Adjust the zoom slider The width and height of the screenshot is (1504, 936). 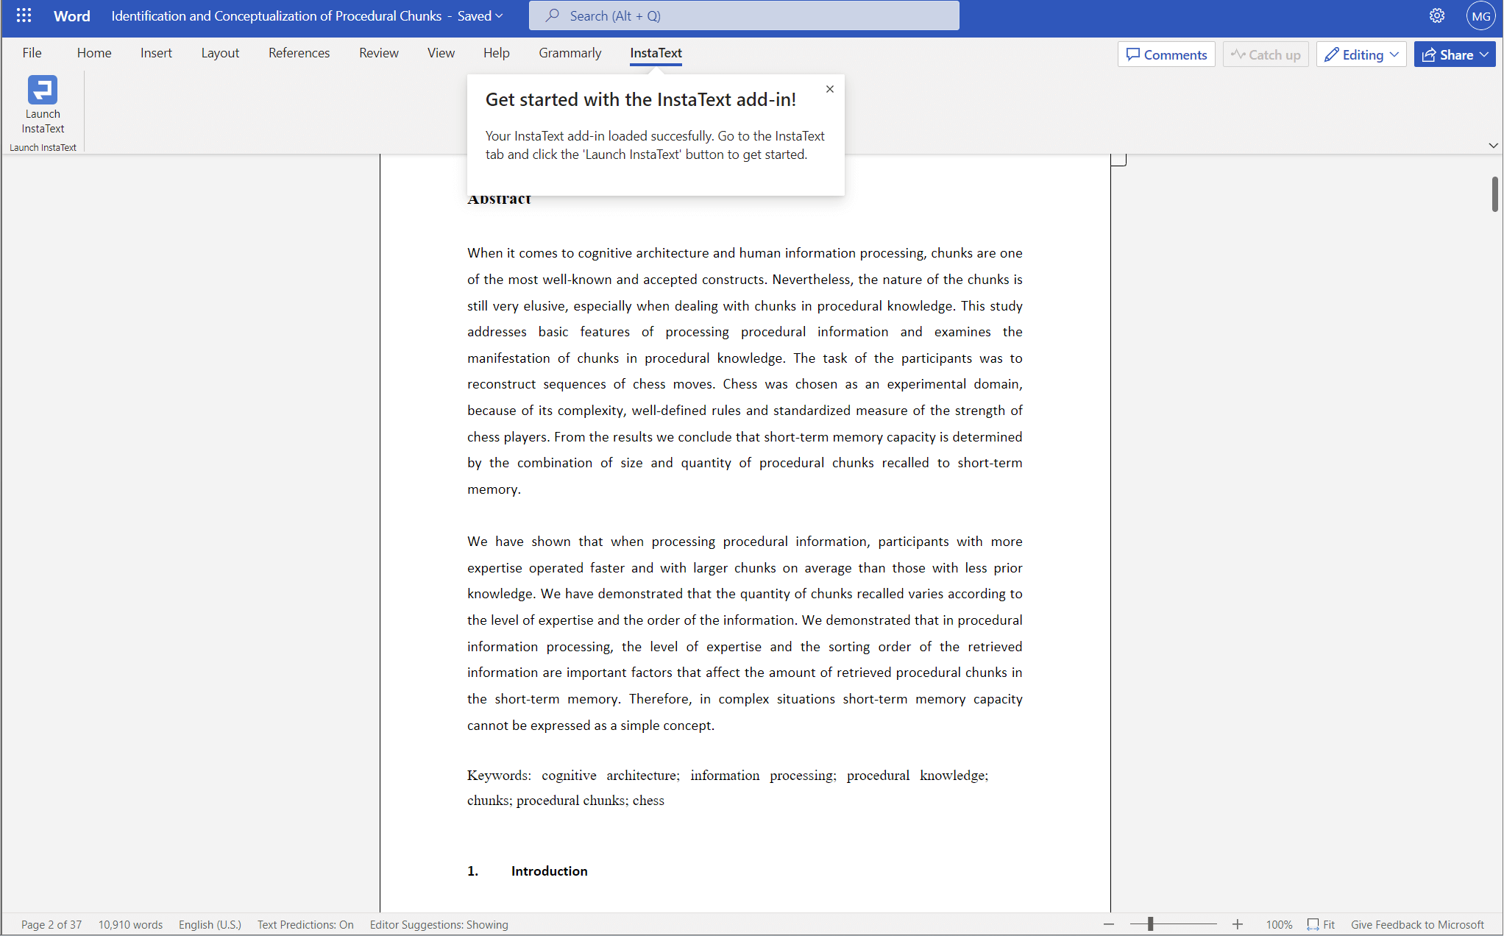point(1149,923)
